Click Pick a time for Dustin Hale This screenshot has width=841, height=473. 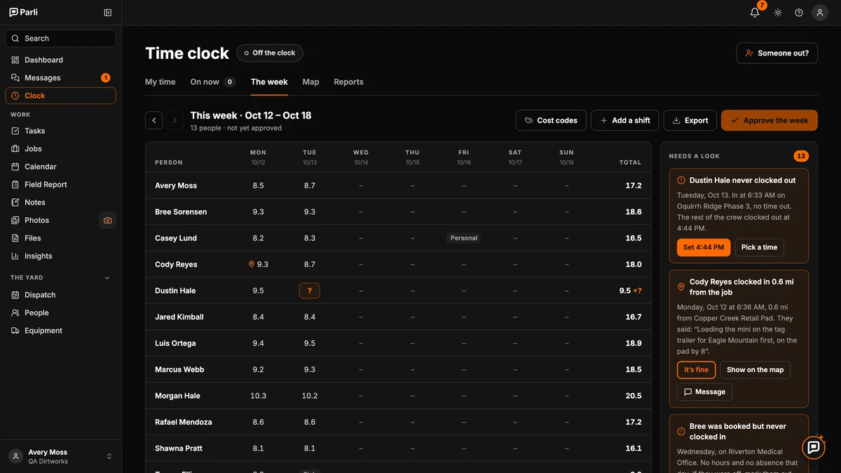click(759, 247)
